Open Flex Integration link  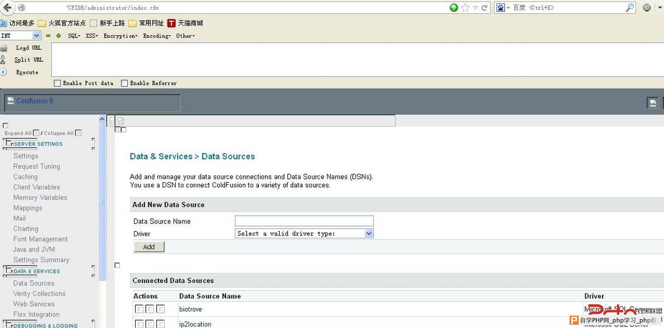click(x=36, y=315)
